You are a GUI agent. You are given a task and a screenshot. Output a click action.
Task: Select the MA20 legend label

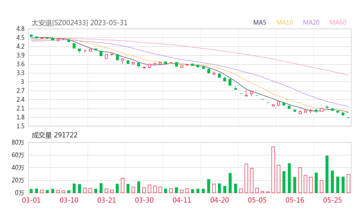point(311,23)
